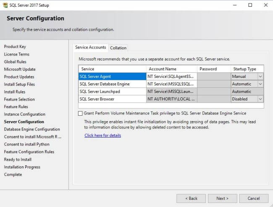Click the Password column header

pyautogui.click(x=214, y=69)
